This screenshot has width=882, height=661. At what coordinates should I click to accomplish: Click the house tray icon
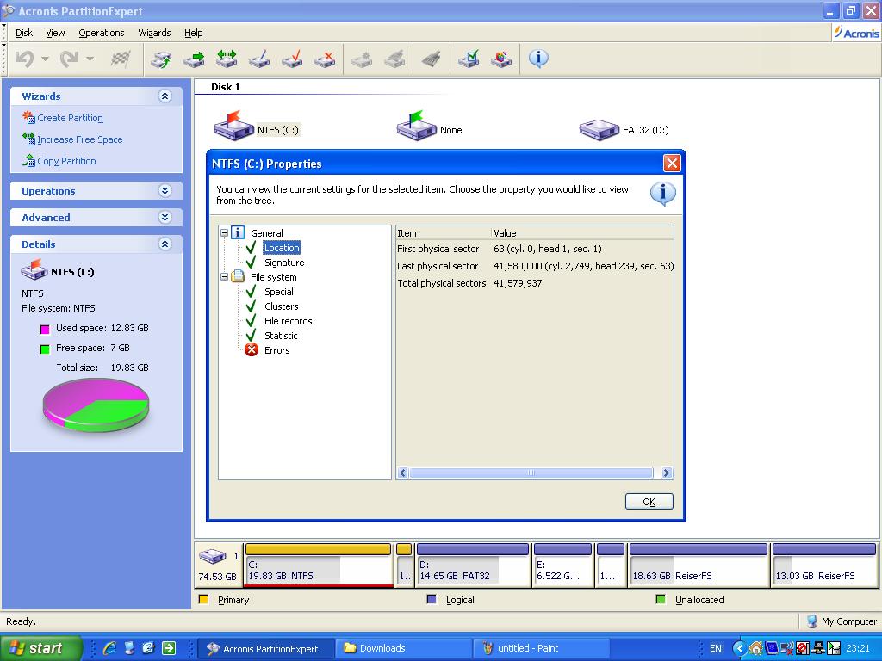point(756,648)
